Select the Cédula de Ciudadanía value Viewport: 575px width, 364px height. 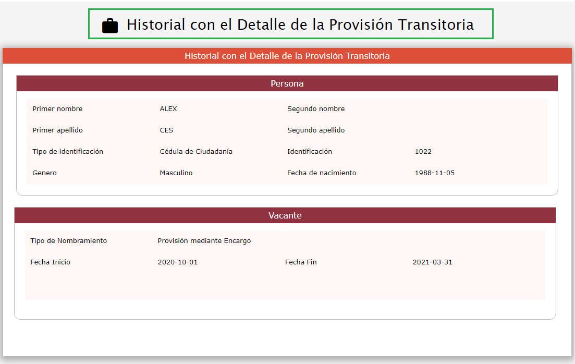click(196, 152)
